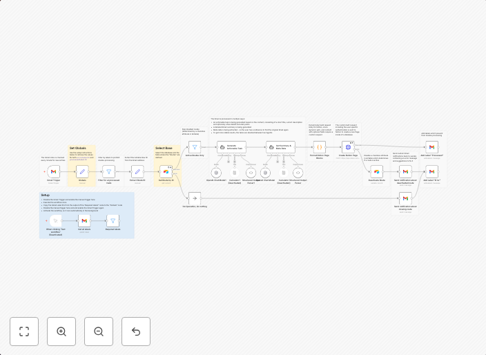Open the Airtable node in Select Base
This screenshot has height=355, width=486.
(x=166, y=171)
